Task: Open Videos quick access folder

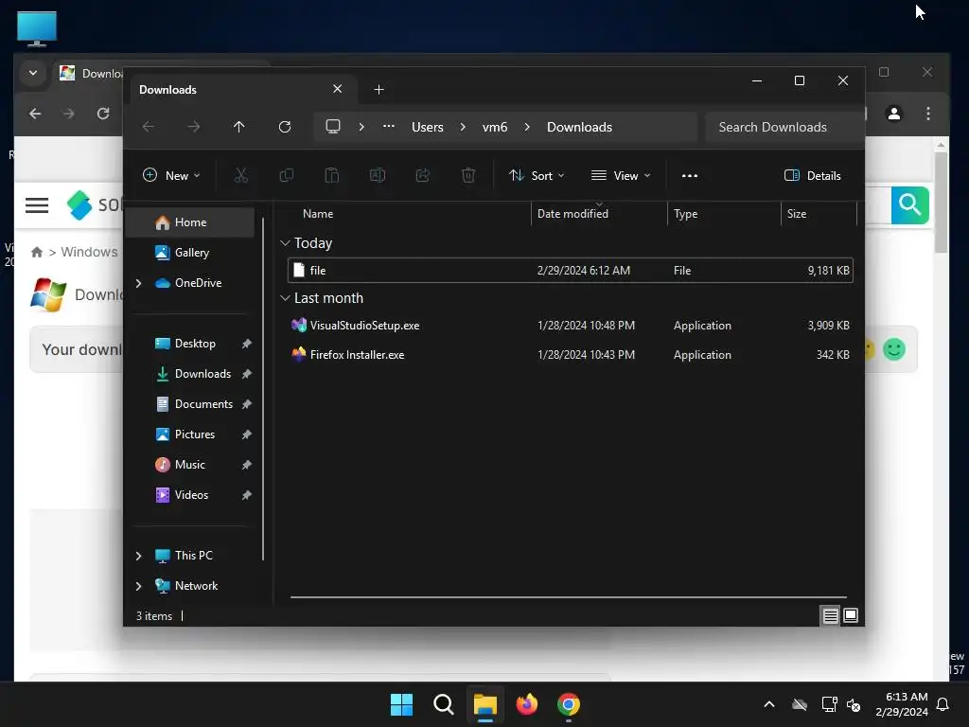Action: coord(190,495)
